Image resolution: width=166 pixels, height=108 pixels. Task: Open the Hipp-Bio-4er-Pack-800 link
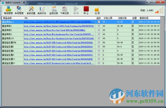[55, 30]
